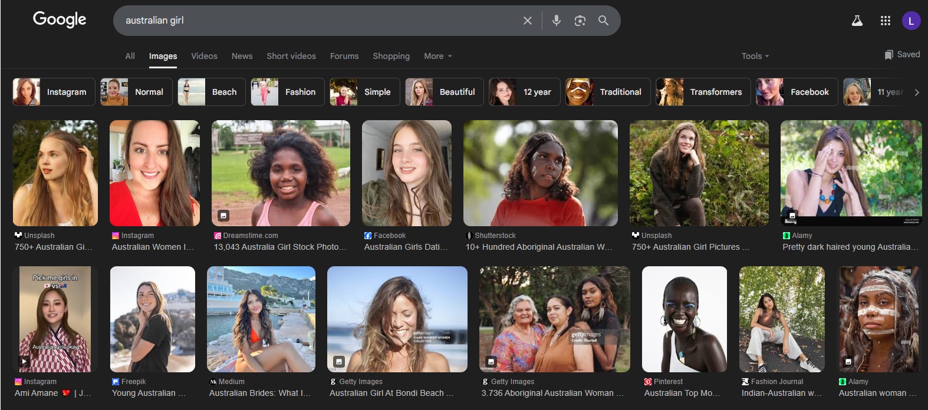This screenshot has height=410, width=928.
Task: Open the Alamy Pretty dark haired image
Action: 851,173
